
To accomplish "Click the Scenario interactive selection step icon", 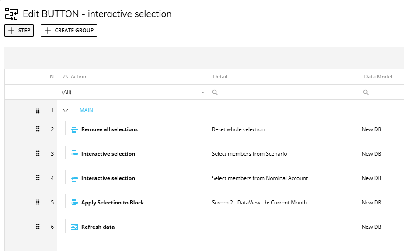I will pos(74,154).
